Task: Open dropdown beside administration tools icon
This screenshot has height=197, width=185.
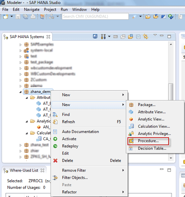Action: (109, 36)
